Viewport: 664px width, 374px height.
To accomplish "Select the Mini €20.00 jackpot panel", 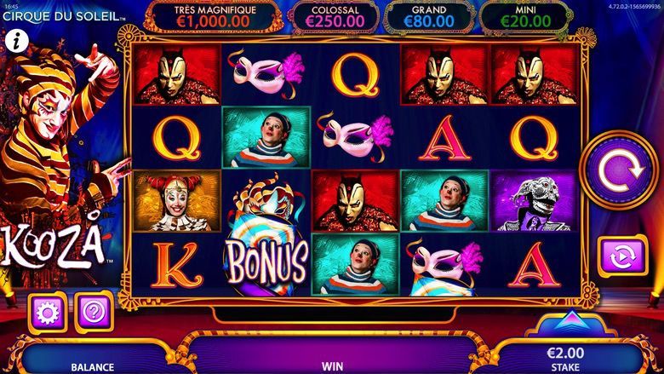I will pyautogui.click(x=526, y=17).
